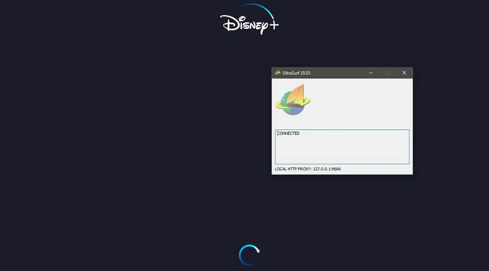This screenshot has width=489, height=271.
Task: Click the UltraSurf title bar icon
Action: pyautogui.click(x=278, y=73)
